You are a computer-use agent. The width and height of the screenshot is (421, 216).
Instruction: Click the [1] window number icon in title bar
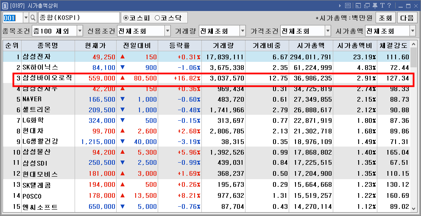click(x=5, y=6)
